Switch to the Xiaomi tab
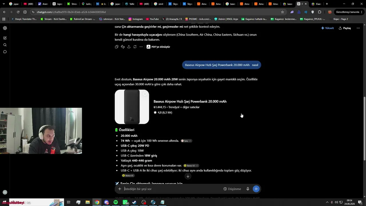 316,4
